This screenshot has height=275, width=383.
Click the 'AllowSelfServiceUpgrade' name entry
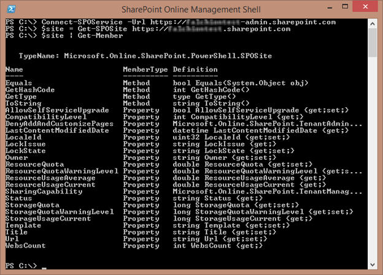click(57, 110)
